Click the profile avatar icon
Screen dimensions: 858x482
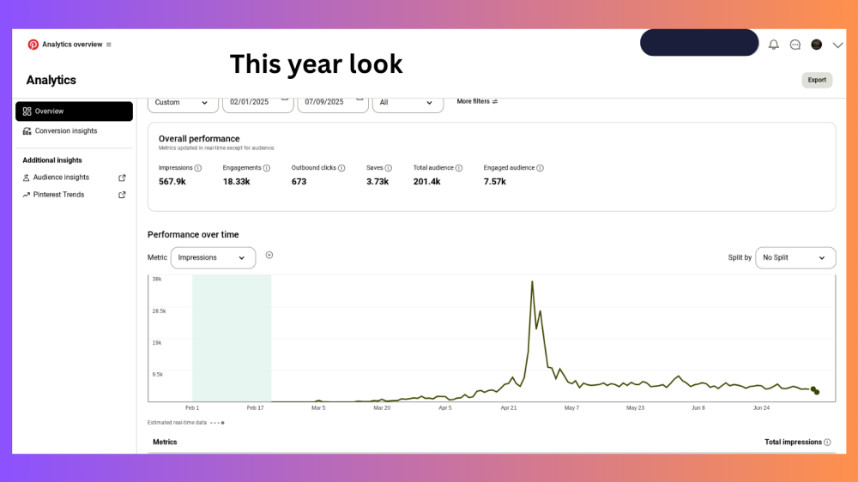(x=817, y=45)
